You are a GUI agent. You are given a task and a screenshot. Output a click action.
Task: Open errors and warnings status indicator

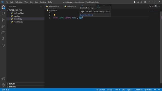[x=6, y=90]
